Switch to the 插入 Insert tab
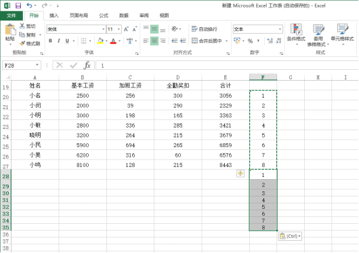359x253 pixels. click(54, 16)
